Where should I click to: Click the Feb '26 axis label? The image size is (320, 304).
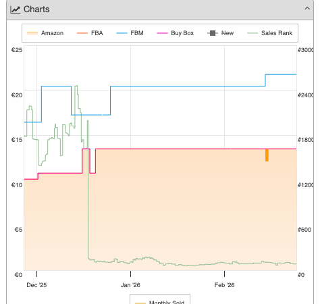tap(224, 285)
